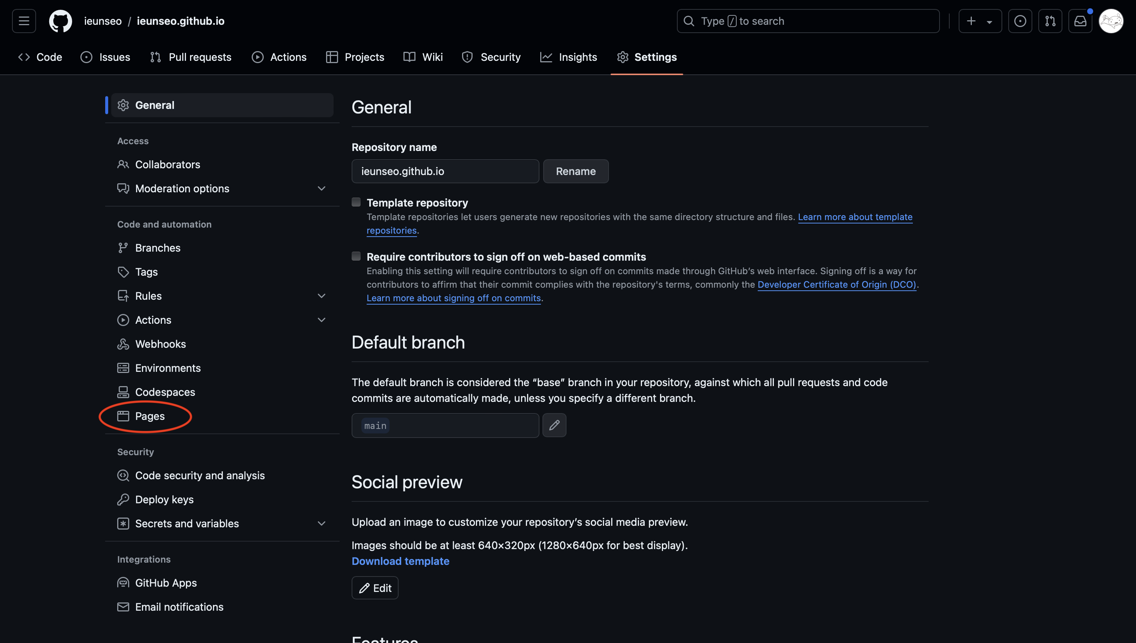Switch to the Pull requests tab
The width and height of the screenshot is (1136, 643).
point(191,57)
